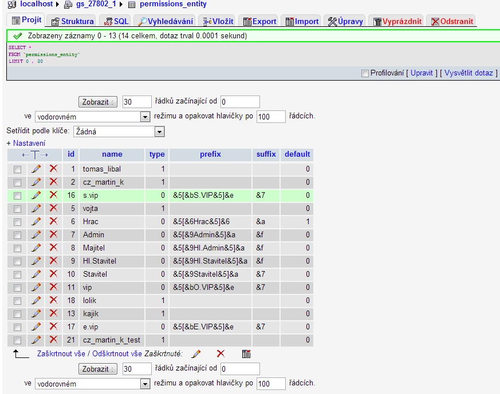Go to the Vyhledávání tab

click(x=165, y=21)
